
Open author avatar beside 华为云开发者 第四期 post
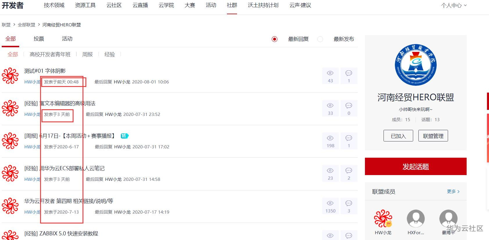[x=10, y=206]
